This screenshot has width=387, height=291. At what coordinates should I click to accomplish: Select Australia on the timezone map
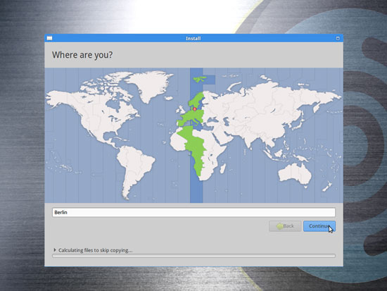(x=295, y=173)
